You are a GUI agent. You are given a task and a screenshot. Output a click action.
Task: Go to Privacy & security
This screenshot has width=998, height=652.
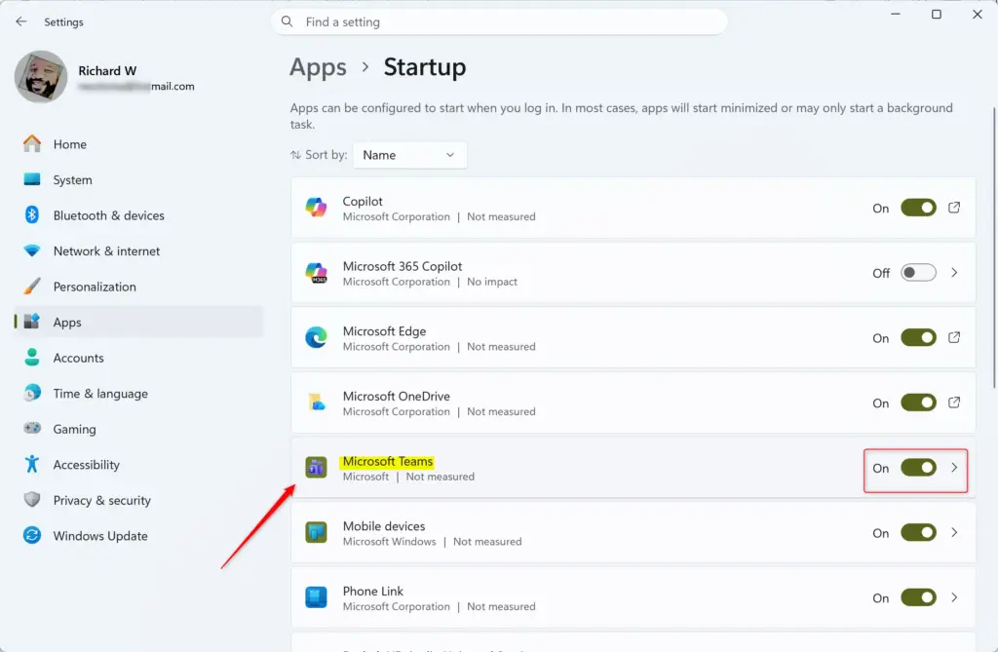[x=138, y=500]
